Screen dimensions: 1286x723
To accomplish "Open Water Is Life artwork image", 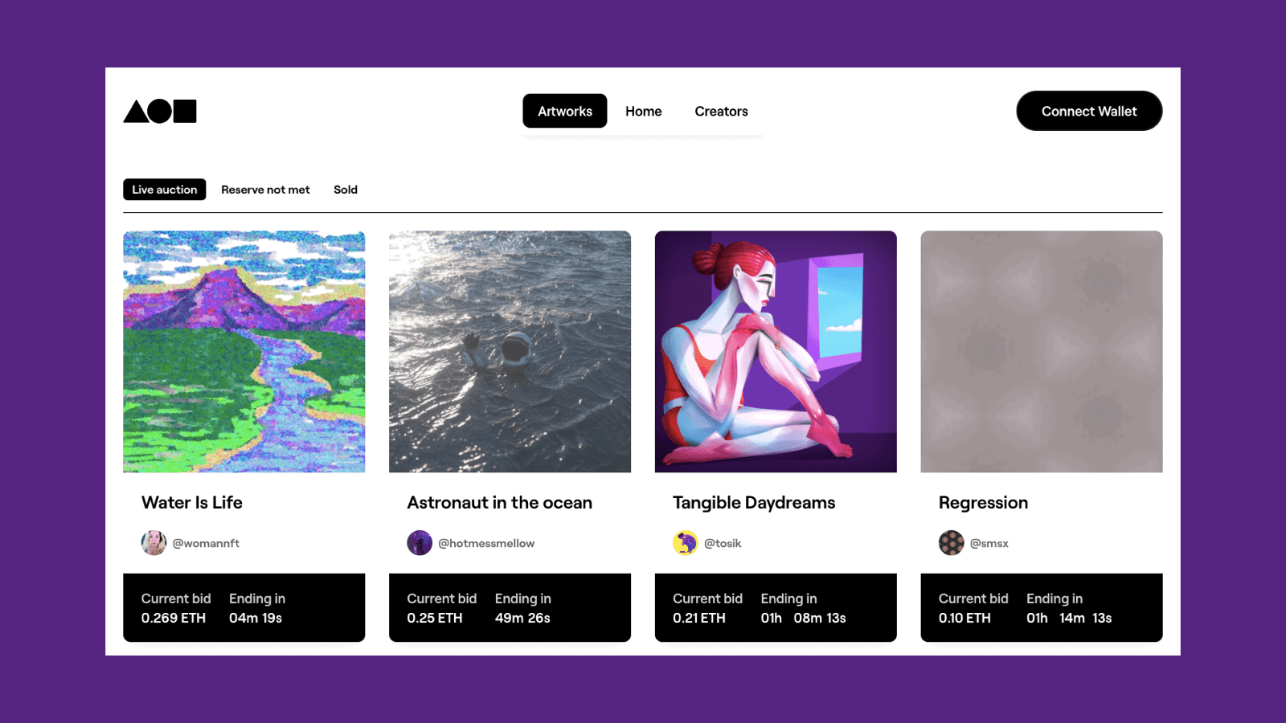I will [244, 352].
